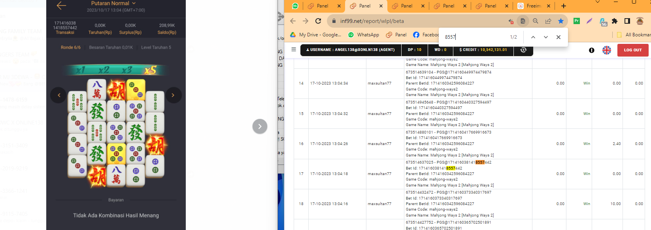Open the green Pr extension
Screen dimensions: 651x230
coord(577,21)
